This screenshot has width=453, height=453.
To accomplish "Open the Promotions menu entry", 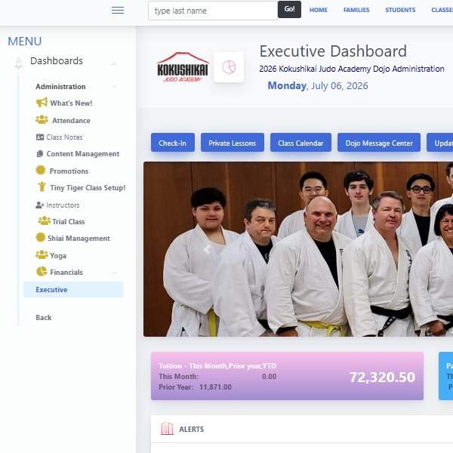I will [x=69, y=171].
